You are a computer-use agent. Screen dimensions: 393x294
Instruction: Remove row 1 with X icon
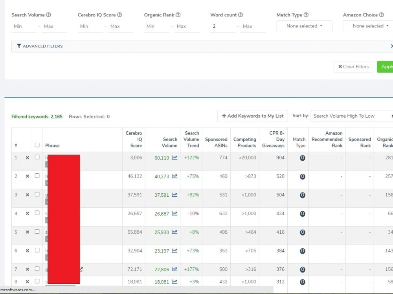(28, 158)
